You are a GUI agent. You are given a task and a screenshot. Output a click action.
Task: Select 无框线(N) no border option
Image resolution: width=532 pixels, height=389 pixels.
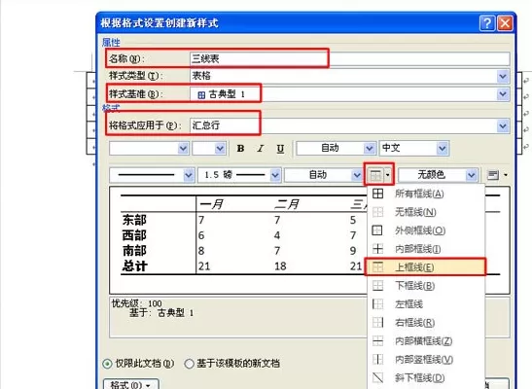coord(426,212)
